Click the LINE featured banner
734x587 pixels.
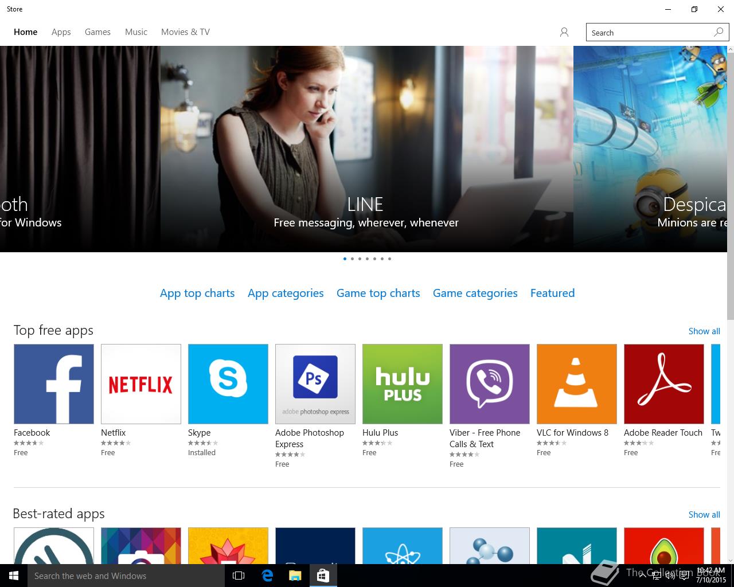[x=366, y=149]
